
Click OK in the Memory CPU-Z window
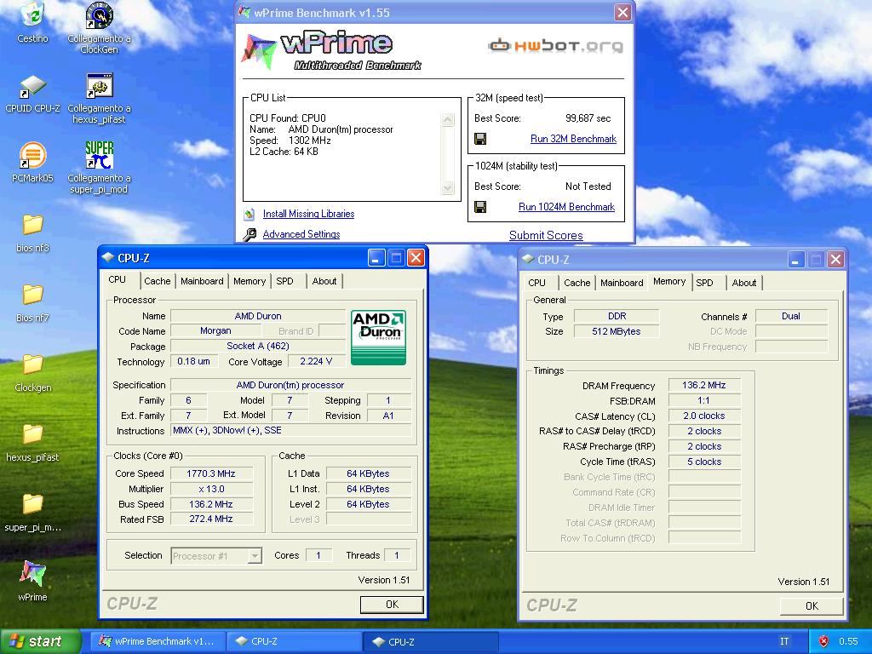click(x=812, y=606)
